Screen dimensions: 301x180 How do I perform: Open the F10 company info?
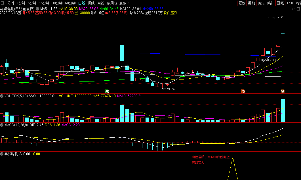click(x=290, y=3)
